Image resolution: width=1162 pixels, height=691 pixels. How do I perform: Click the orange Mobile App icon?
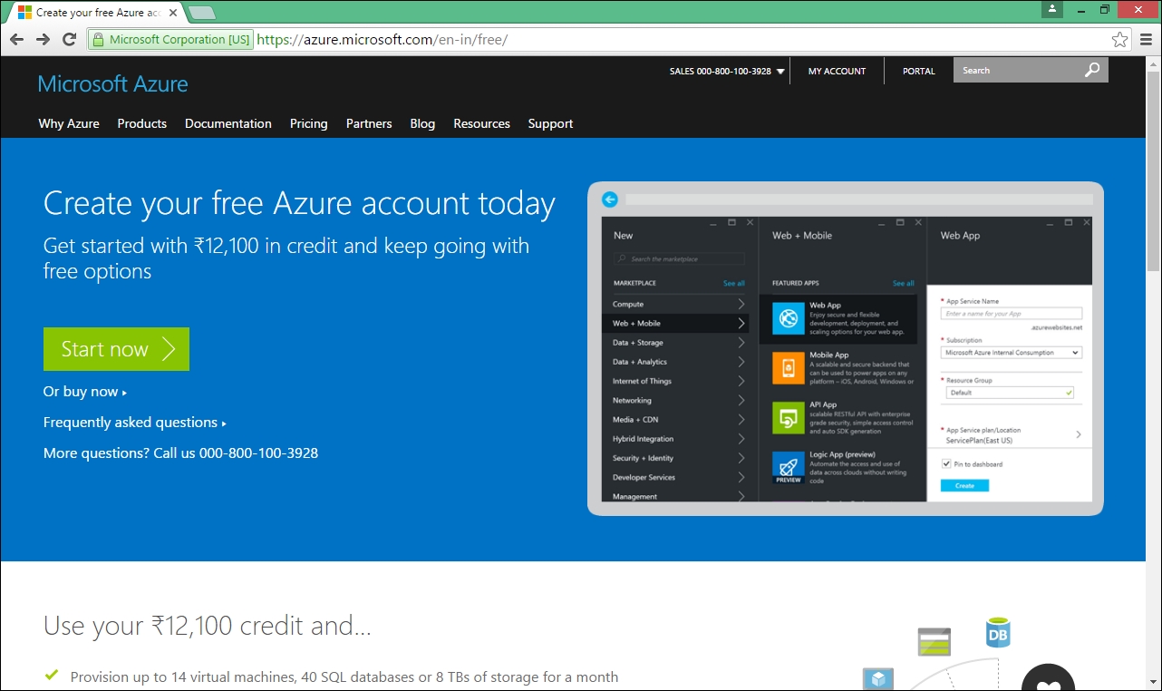(x=789, y=367)
